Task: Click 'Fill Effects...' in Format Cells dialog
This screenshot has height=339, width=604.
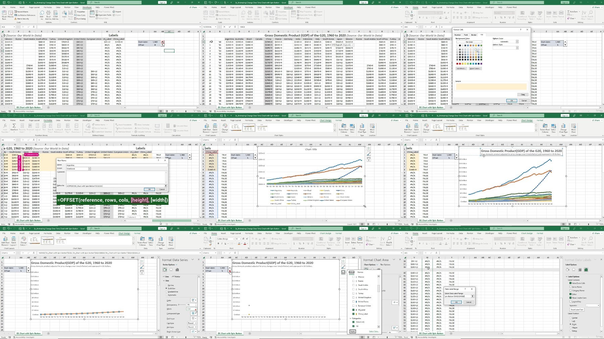Action: coord(461,68)
